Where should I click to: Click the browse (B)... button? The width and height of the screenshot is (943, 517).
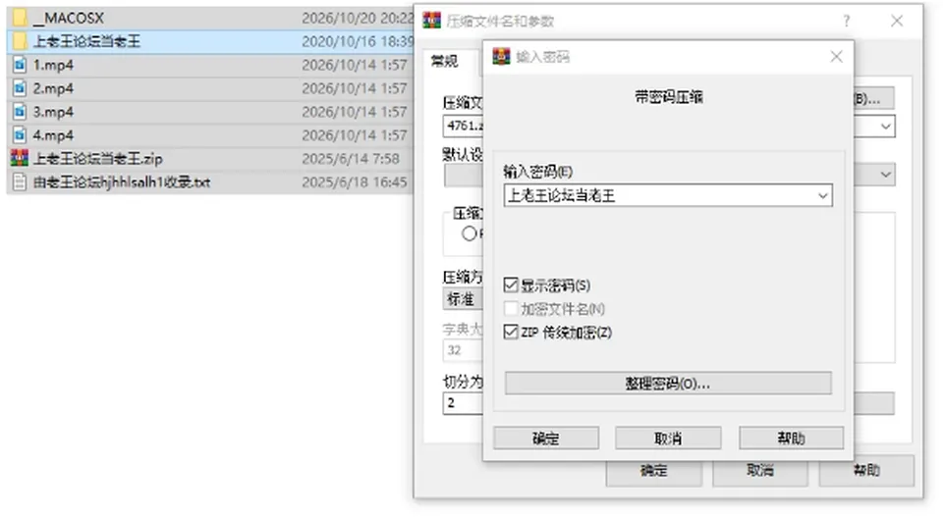[x=873, y=99]
